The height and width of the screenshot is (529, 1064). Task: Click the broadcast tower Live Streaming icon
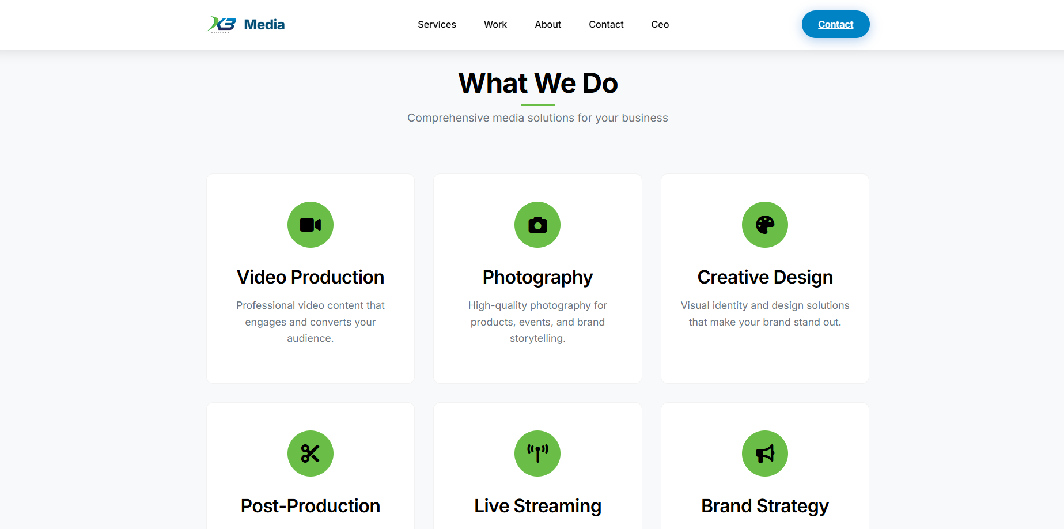click(537, 454)
